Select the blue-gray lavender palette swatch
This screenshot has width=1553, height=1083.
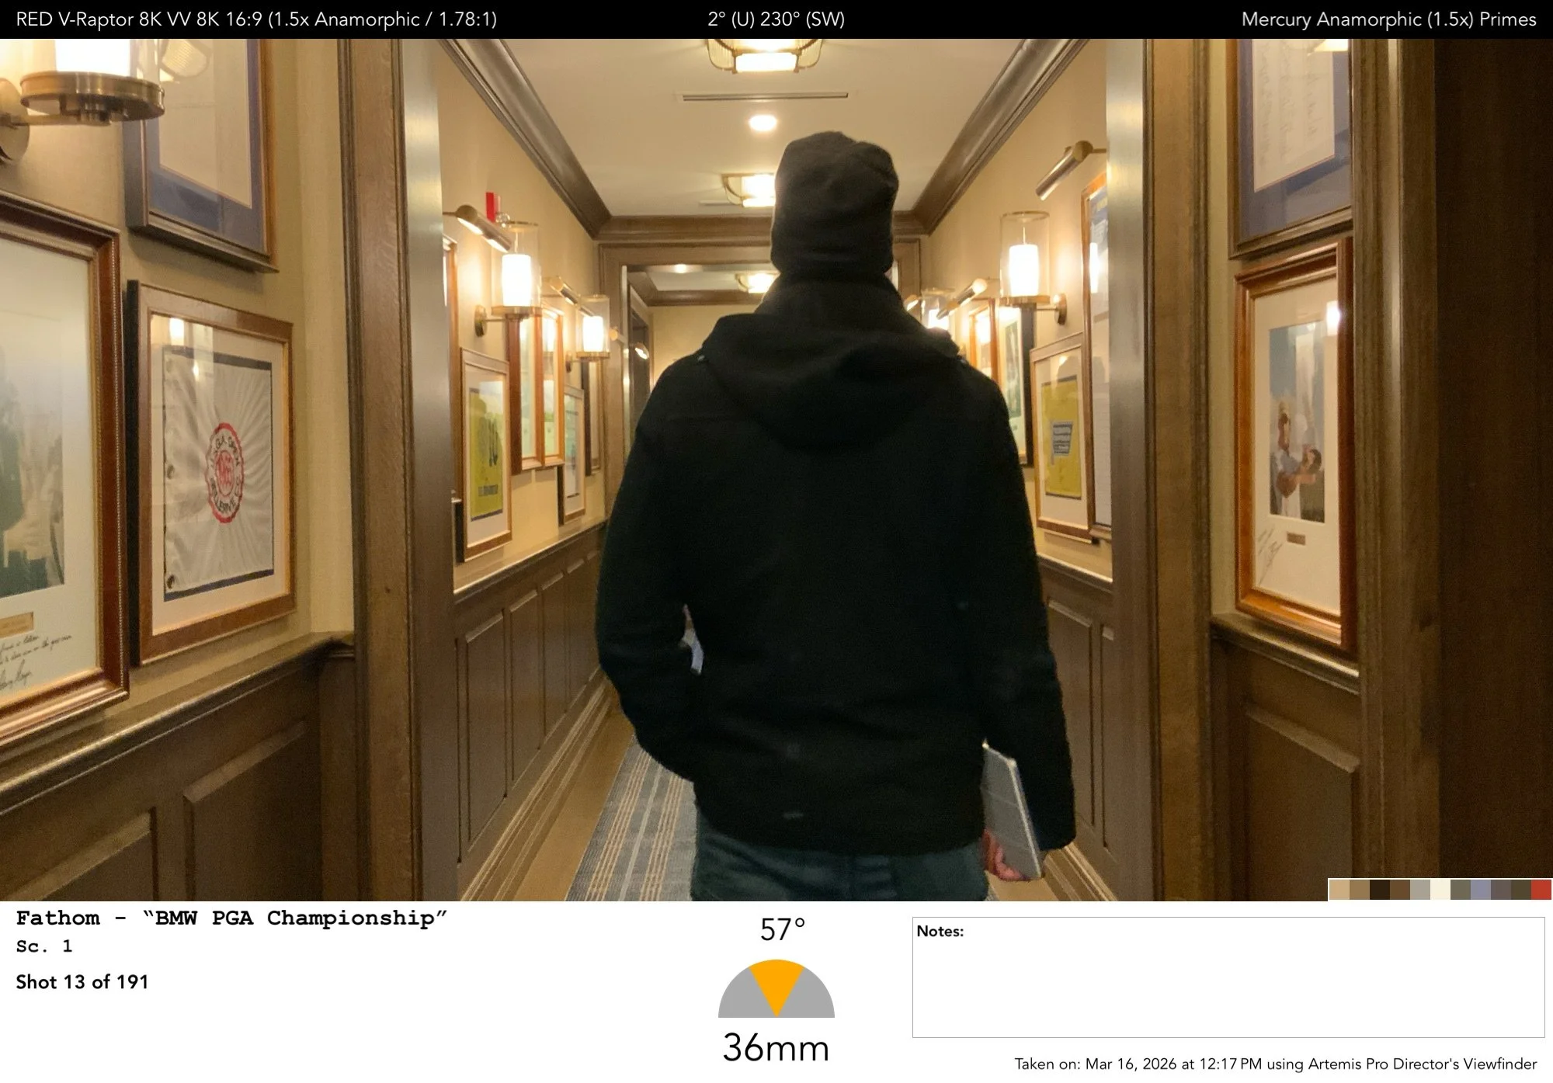coord(1481,890)
